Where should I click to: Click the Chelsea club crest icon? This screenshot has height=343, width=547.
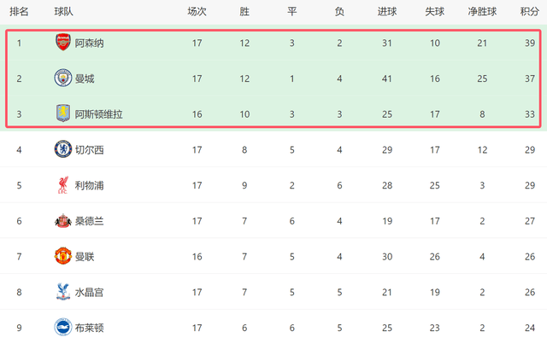tap(62, 149)
